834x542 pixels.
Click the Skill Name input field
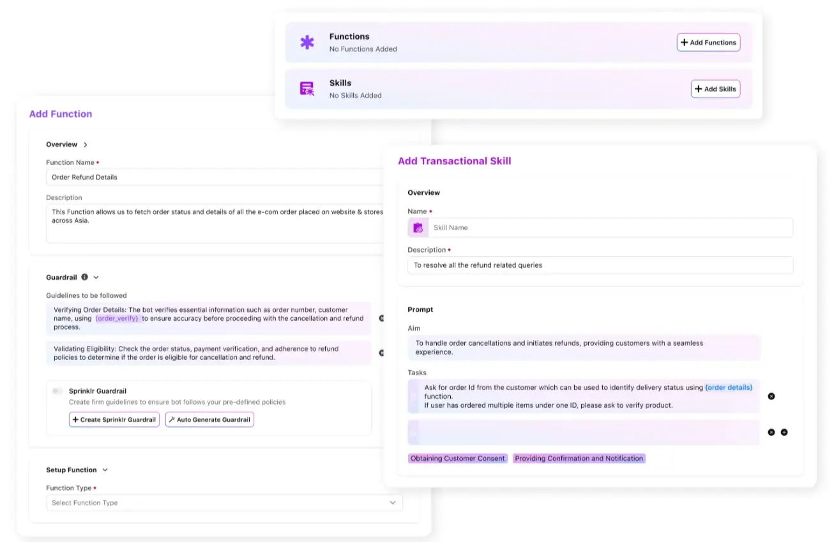[610, 228]
